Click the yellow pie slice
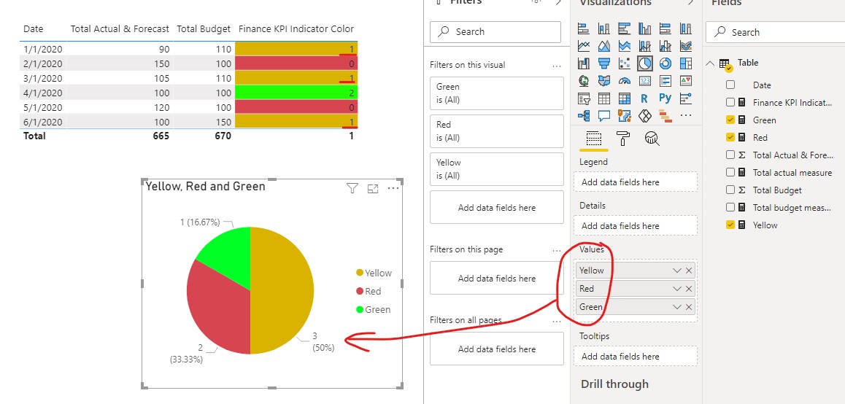The height and width of the screenshot is (404, 845). click(x=283, y=291)
